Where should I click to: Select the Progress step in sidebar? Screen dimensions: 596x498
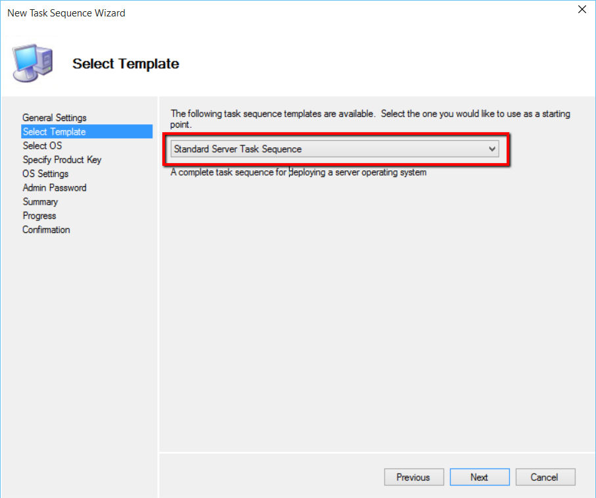pos(39,216)
